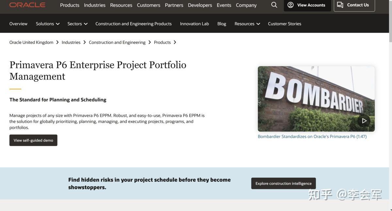This screenshot has height=211, width=392.
Task: Go to Oracle United Kingdom breadcrumb
Action: 31,42
